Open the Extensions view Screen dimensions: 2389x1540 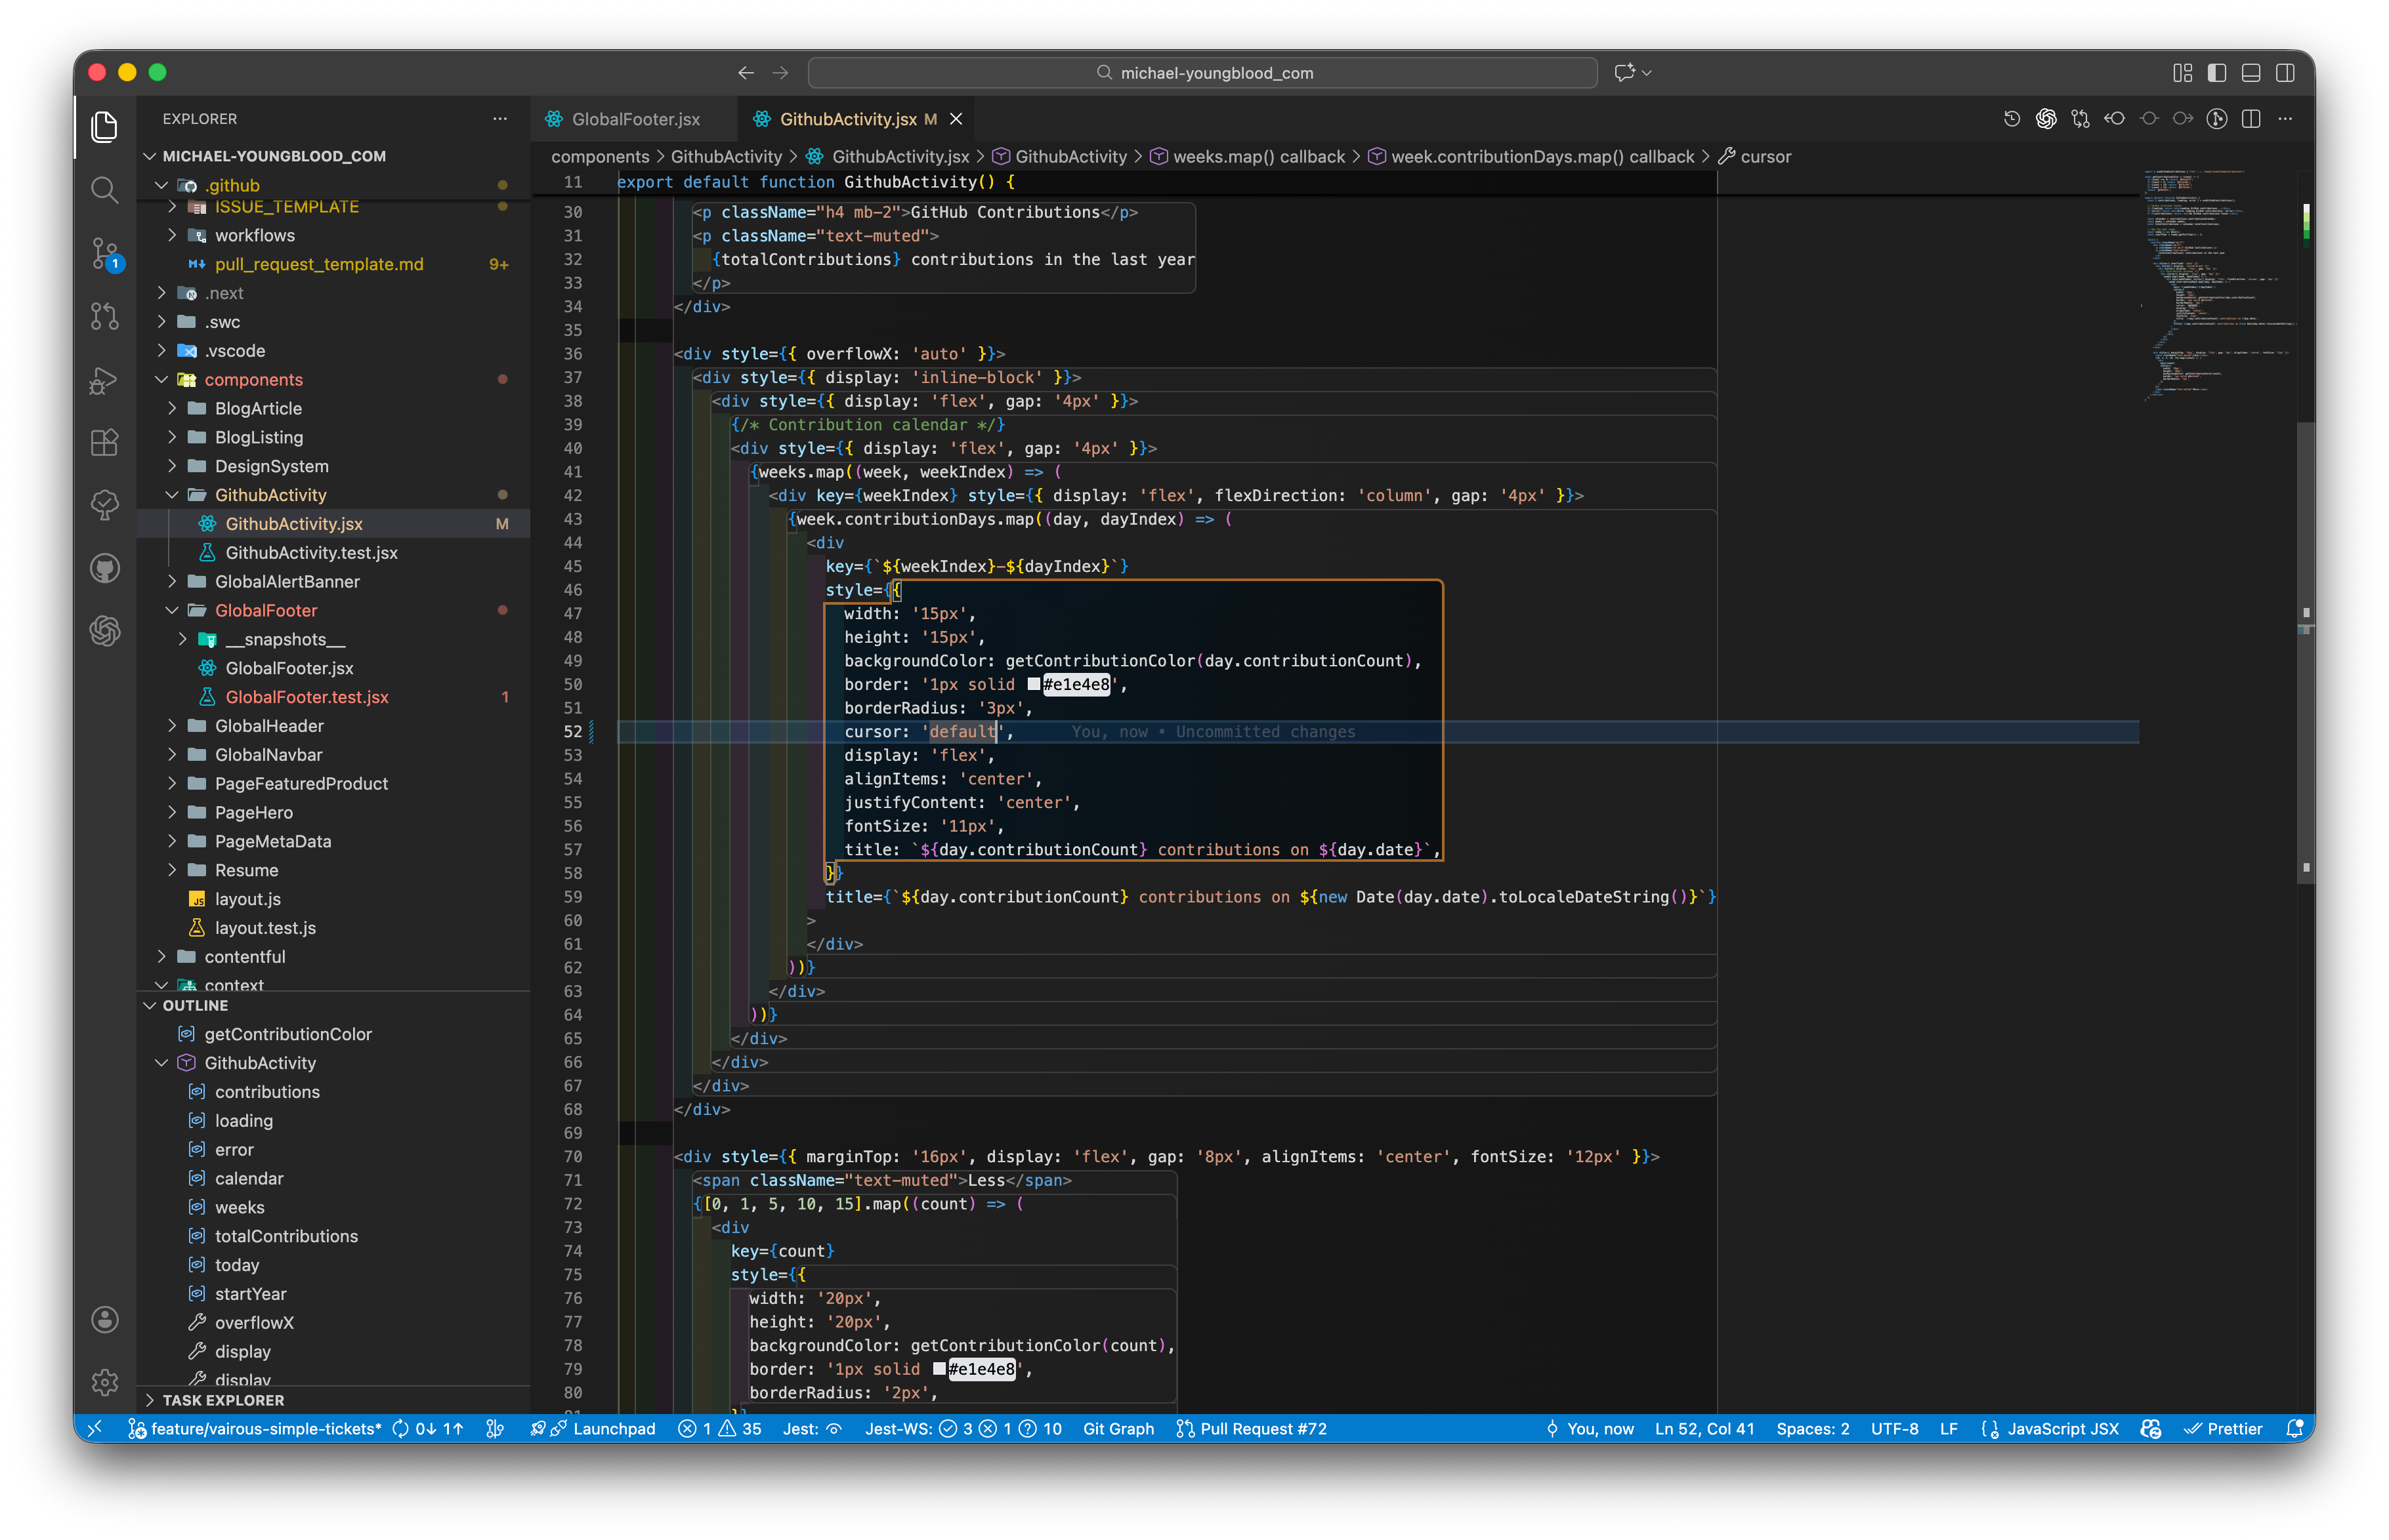tap(104, 442)
